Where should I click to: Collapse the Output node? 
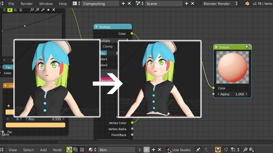click(x=216, y=47)
